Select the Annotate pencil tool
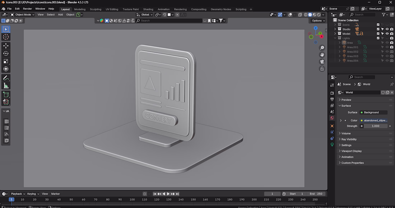This screenshot has height=208, width=395. (6, 78)
